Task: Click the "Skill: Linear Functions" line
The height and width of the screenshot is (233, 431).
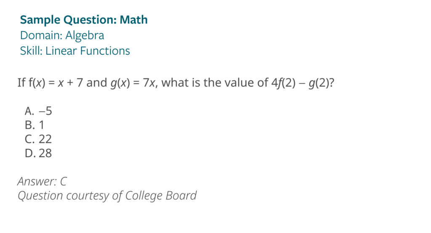Action: click(75, 51)
